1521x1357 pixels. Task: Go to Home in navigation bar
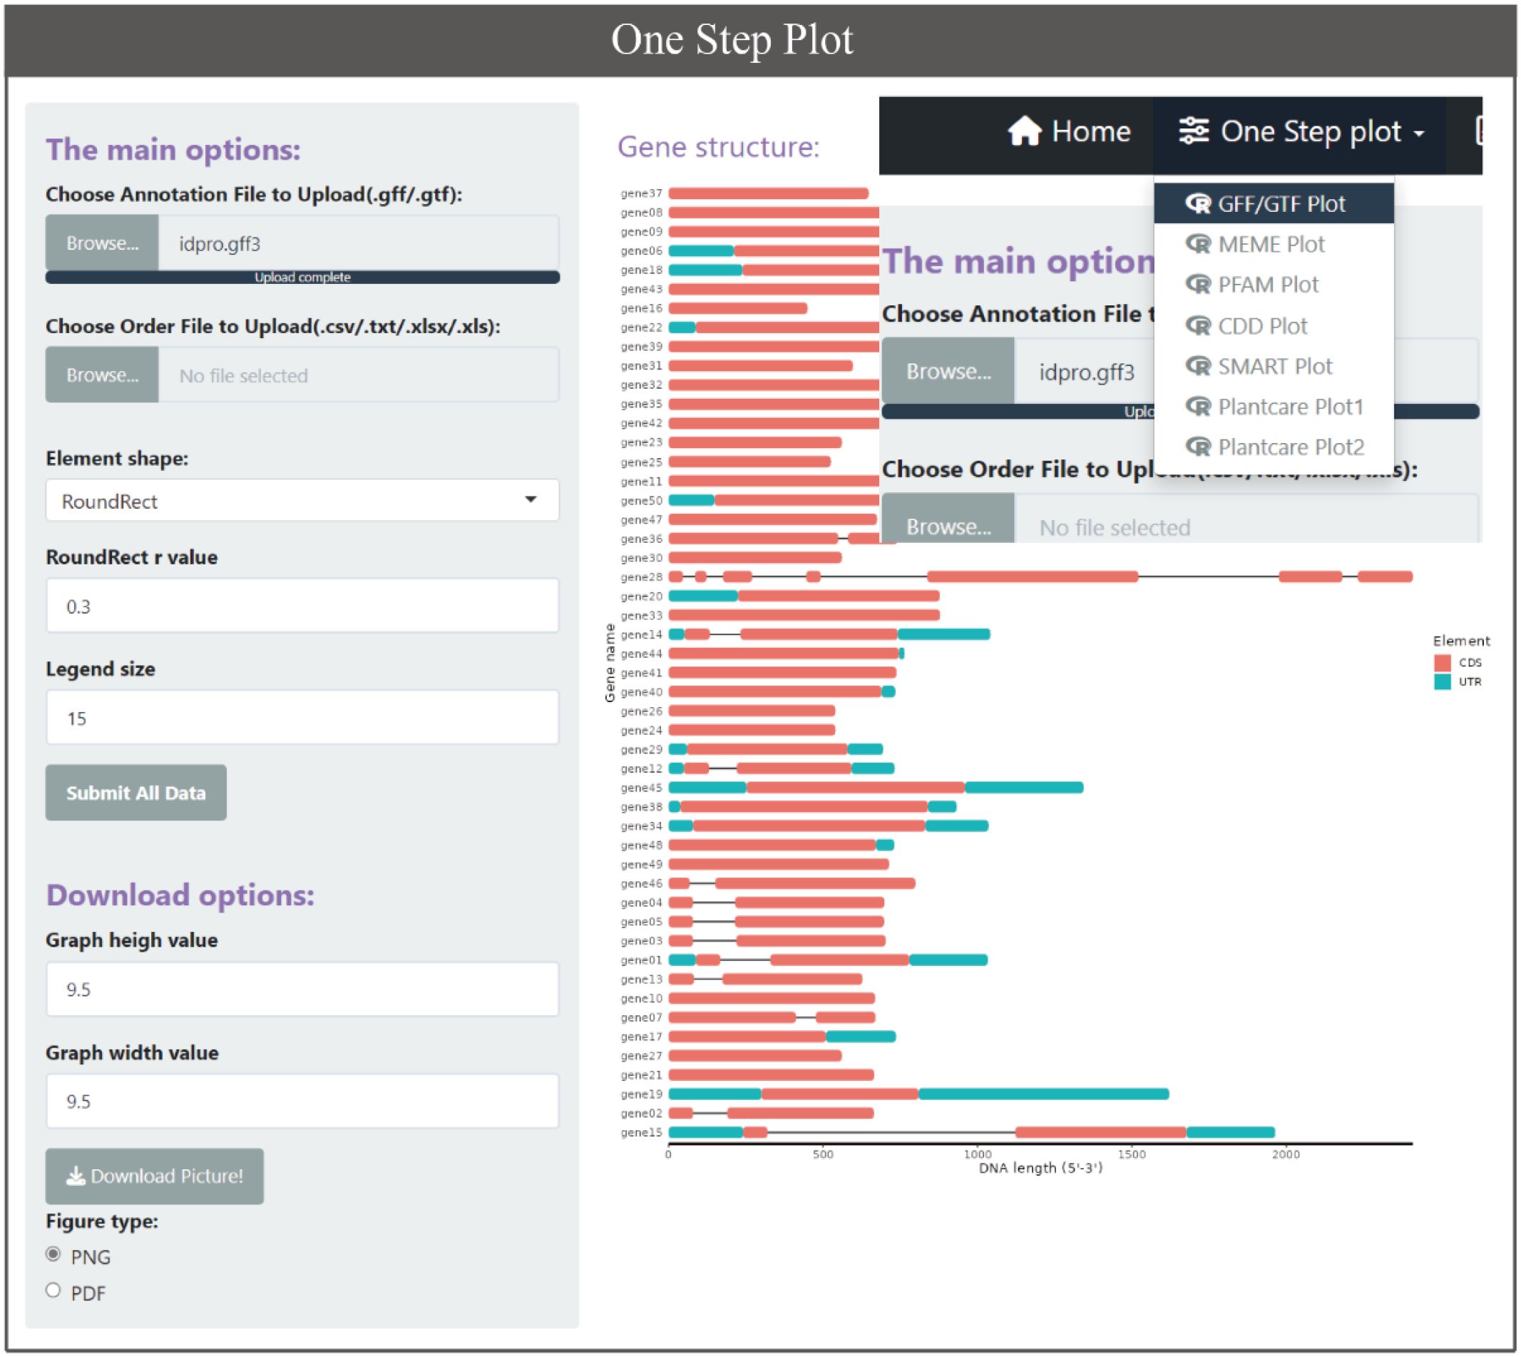click(x=1069, y=132)
